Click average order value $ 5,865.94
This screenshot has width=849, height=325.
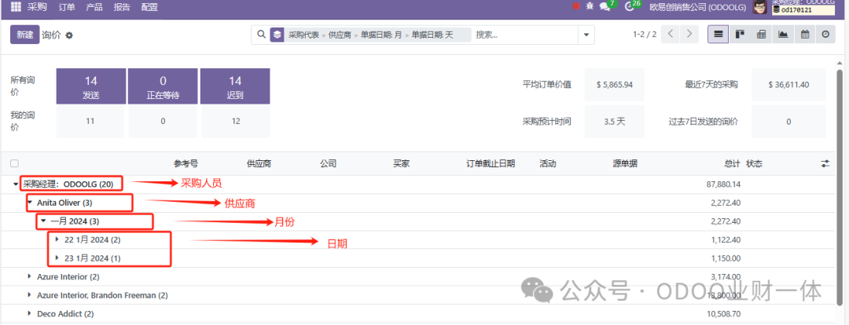614,84
